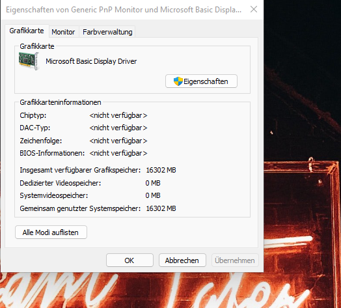The height and width of the screenshot is (308, 341).
Task: Click 0 MB value of Systemvideospeicher
Action: [x=153, y=195]
